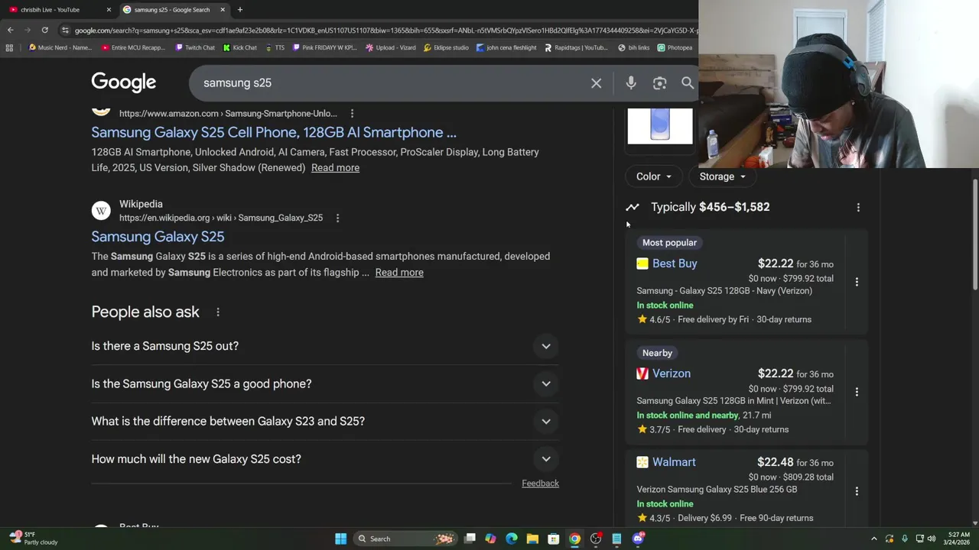The image size is (979, 550).
Task: Open the TTS bookmark
Action: click(275, 47)
